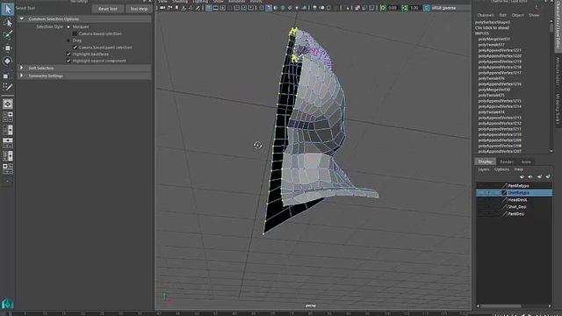Click the Tool Help button
The width and height of the screenshot is (562, 316).
139,9
